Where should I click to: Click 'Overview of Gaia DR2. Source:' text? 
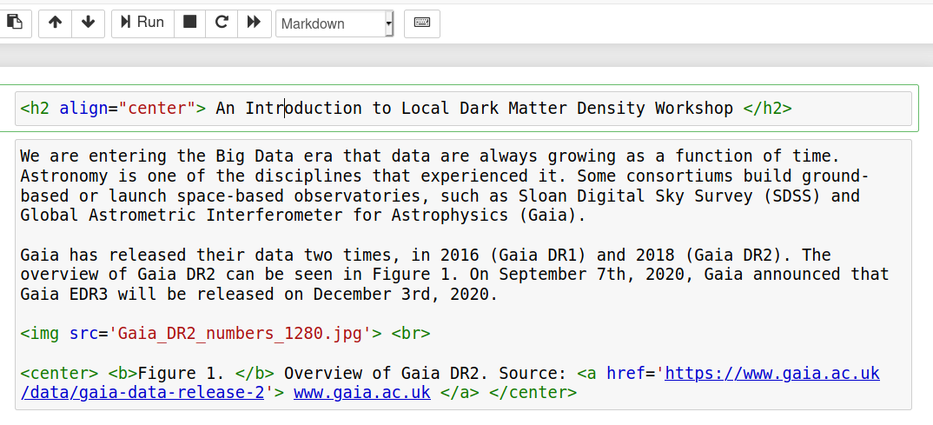425,373
